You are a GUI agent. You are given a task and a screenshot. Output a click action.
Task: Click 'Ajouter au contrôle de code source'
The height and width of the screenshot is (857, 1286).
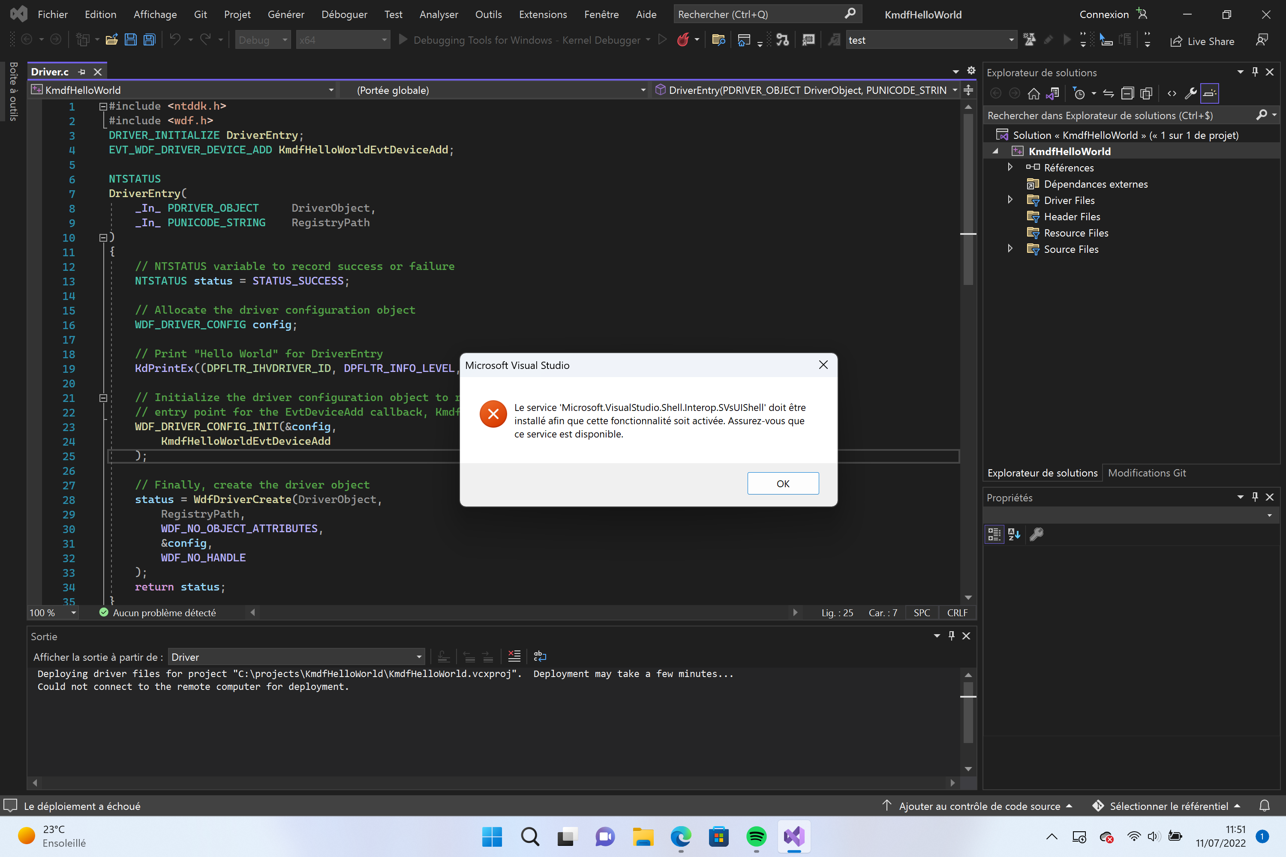click(979, 806)
